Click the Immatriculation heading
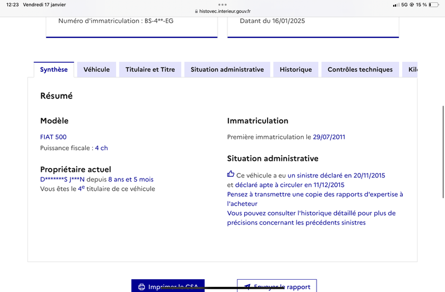Viewport: 445px width, 292px height. coord(258,121)
